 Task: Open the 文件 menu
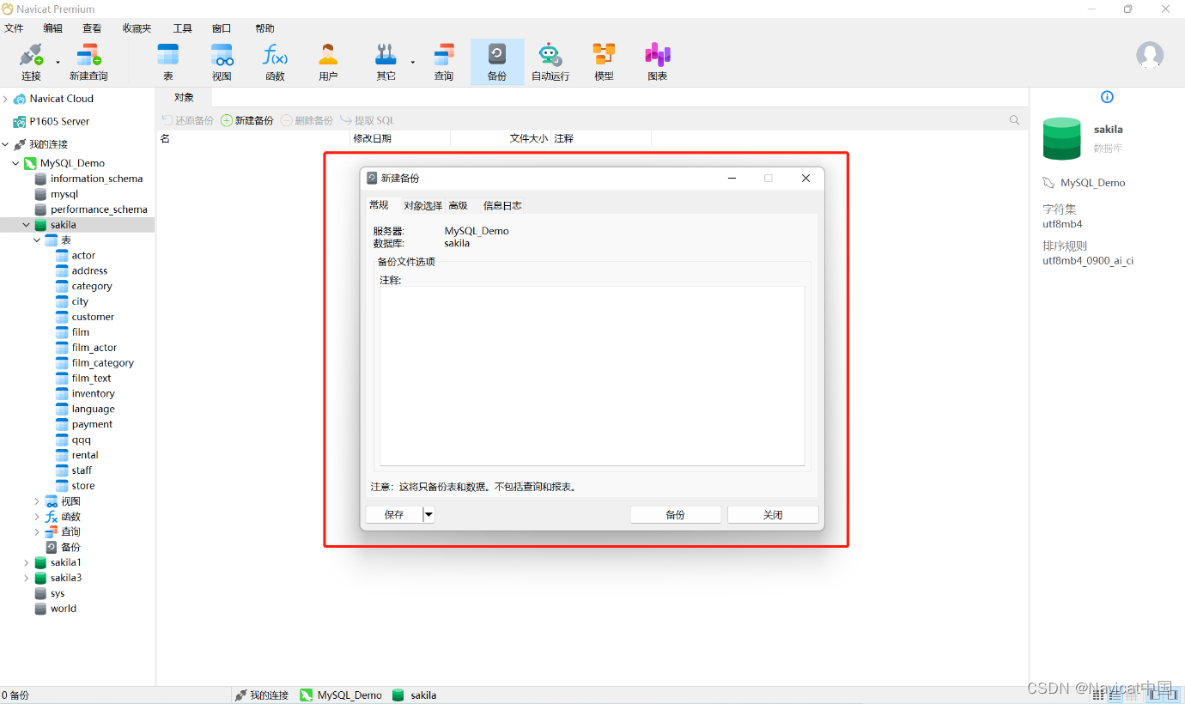pos(14,28)
